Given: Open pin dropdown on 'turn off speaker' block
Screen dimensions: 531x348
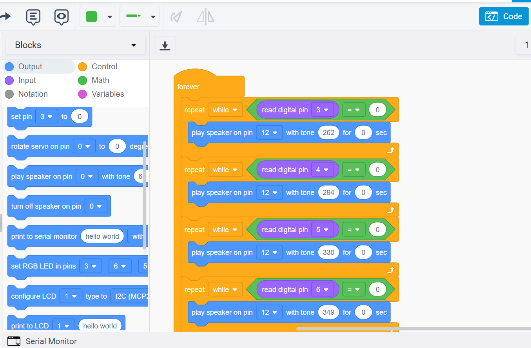Looking at the screenshot, I should pos(96,206).
